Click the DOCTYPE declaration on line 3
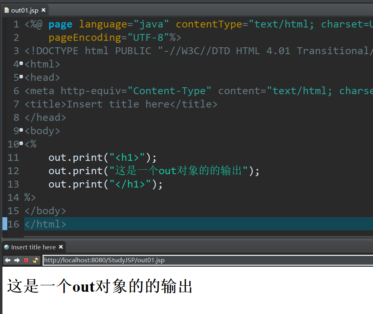Viewport: 373px width, 314px height. pyautogui.click(x=199, y=51)
